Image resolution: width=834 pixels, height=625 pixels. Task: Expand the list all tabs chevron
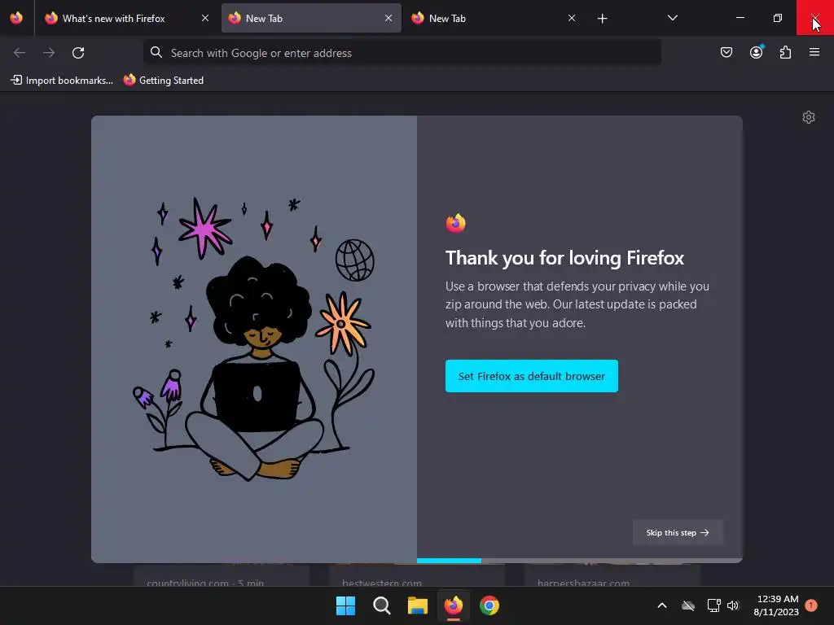[x=672, y=18]
